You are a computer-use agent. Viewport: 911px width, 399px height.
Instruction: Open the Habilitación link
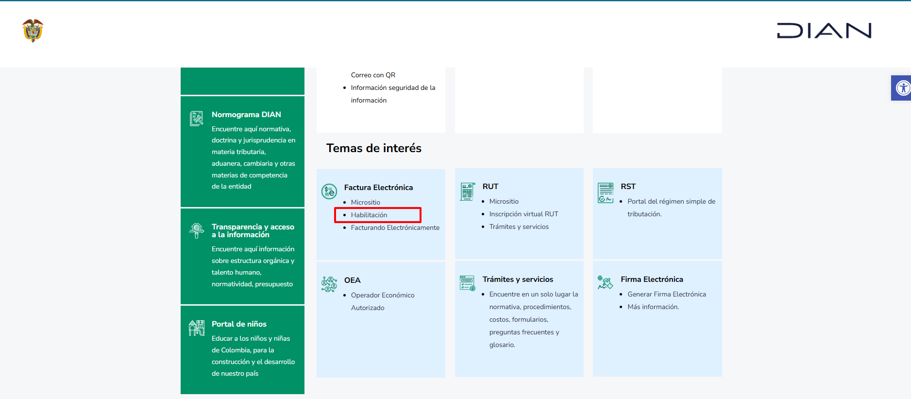coord(369,215)
